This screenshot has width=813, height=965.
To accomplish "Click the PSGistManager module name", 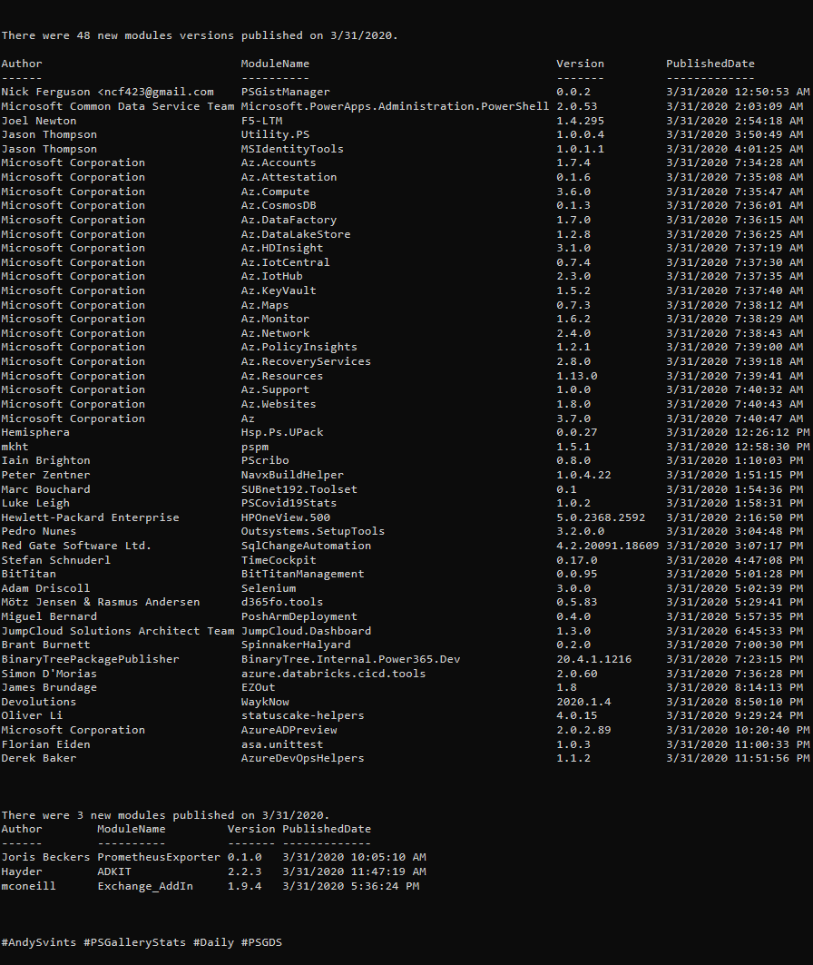I will [285, 92].
